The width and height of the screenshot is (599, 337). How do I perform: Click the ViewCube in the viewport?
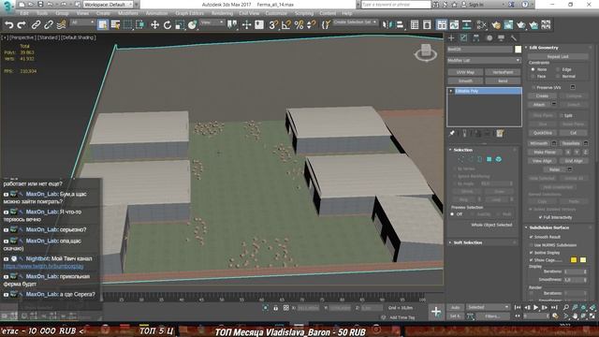click(x=426, y=52)
